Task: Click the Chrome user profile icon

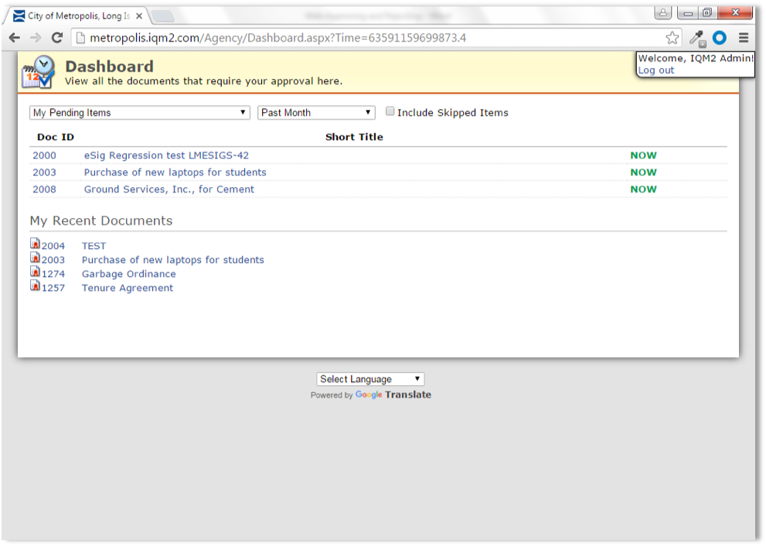Action: [x=663, y=12]
